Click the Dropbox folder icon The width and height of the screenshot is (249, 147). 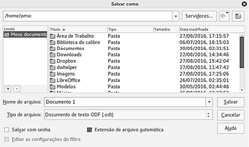[53, 61]
